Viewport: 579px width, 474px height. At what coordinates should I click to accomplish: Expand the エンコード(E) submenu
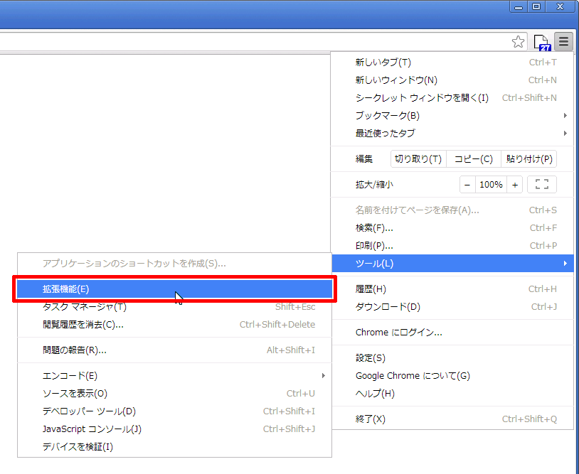coord(178,375)
